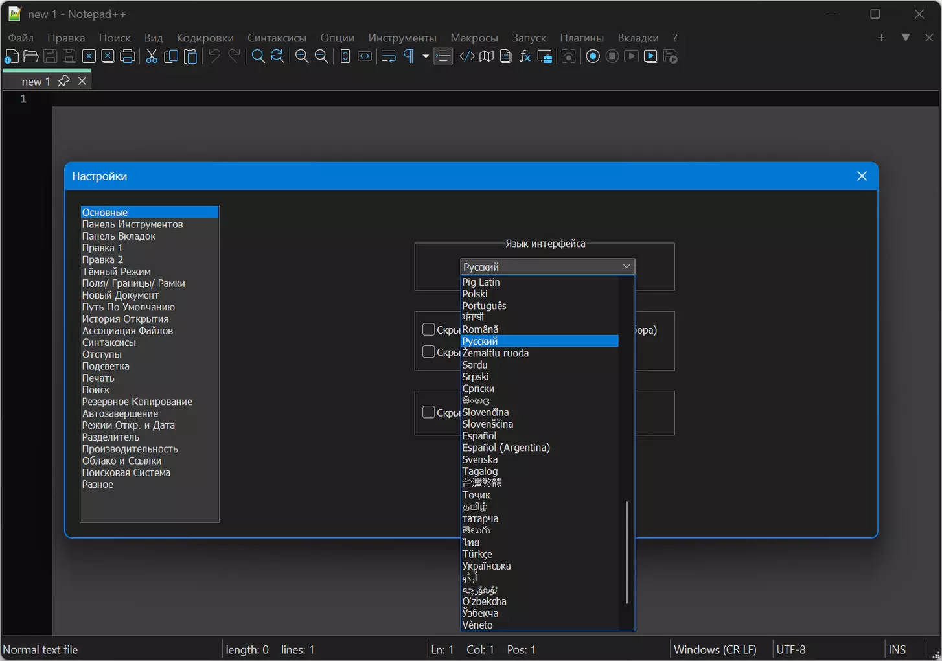
Task: Open the tab list triangle in the menu bar
Action: click(906, 38)
